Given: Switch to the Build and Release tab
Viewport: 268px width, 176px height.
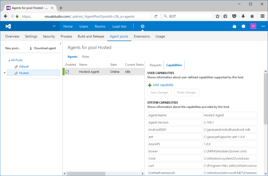Looking at the screenshot, I should click(x=91, y=36).
